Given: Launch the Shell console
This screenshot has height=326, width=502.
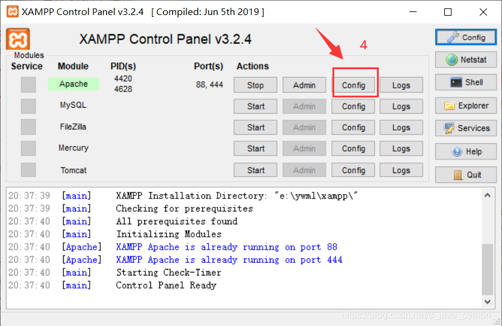Looking at the screenshot, I should click(466, 82).
